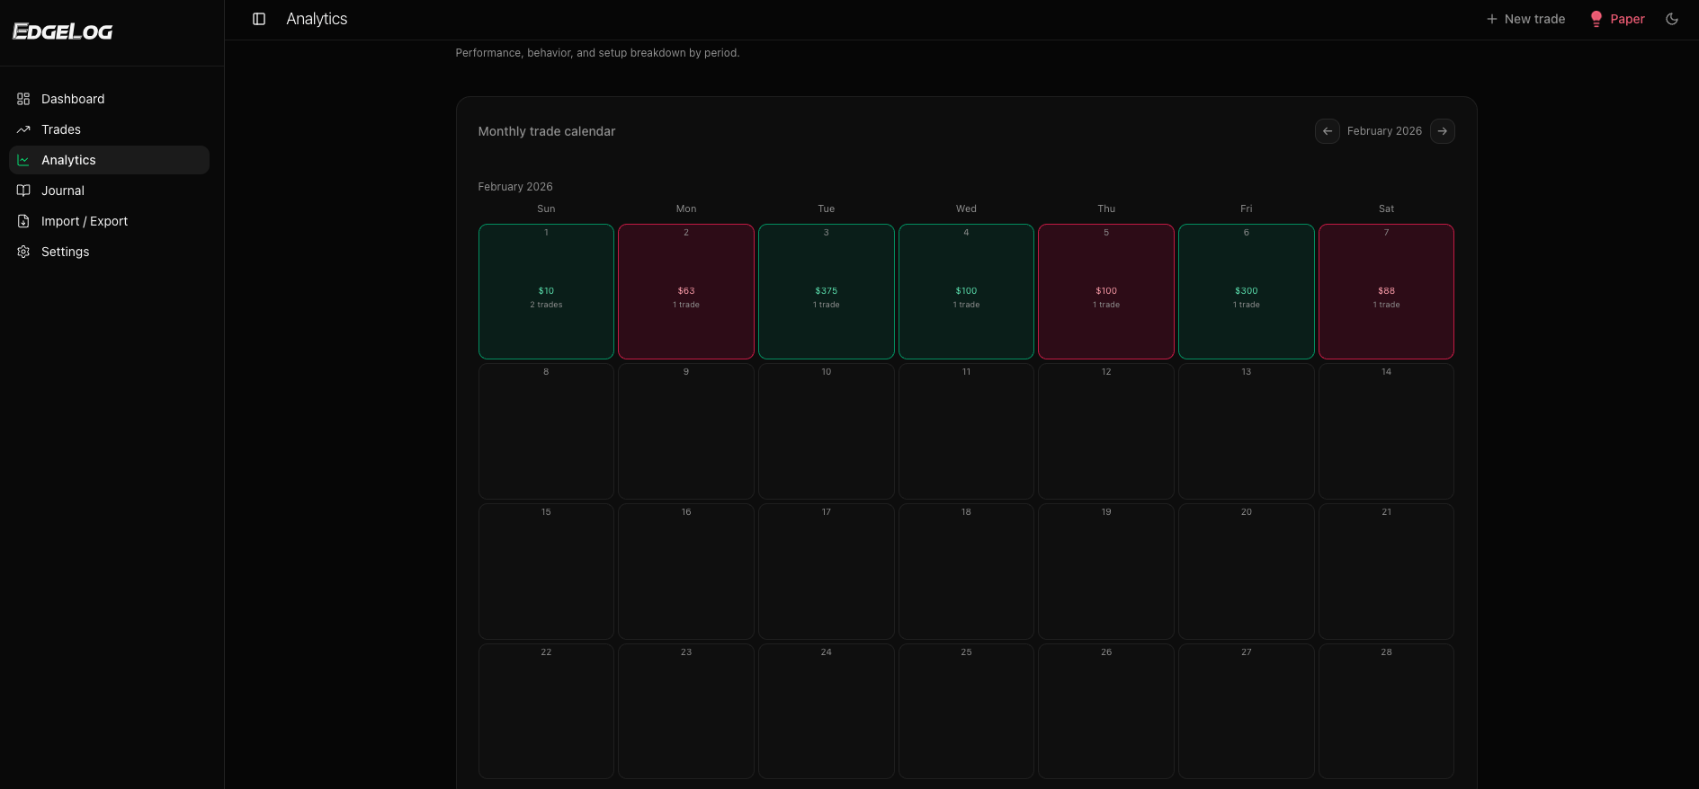Open February 7 day with $88
The width and height of the screenshot is (1699, 789).
pos(1386,291)
